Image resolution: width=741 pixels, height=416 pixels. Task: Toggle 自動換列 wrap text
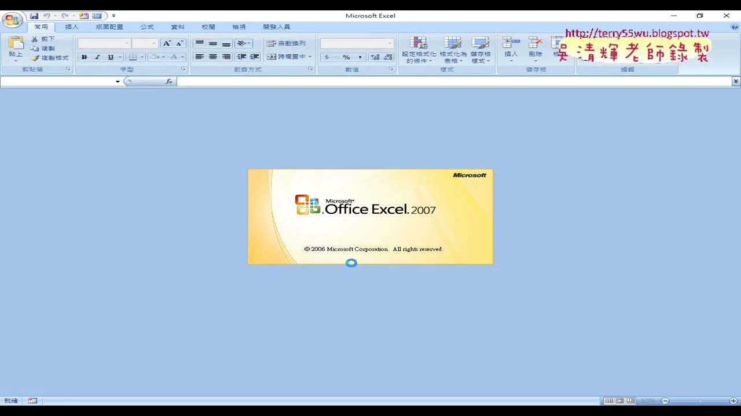coord(286,43)
